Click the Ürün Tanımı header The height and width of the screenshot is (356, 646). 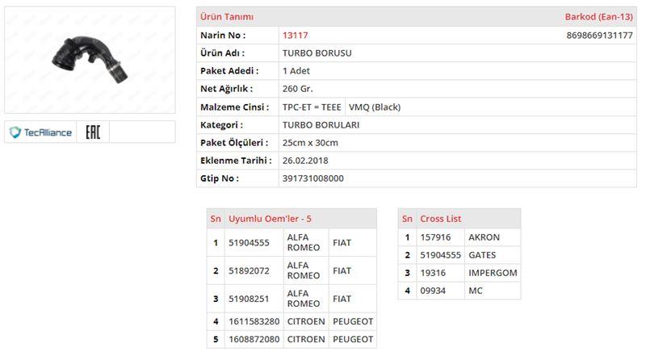227,17
